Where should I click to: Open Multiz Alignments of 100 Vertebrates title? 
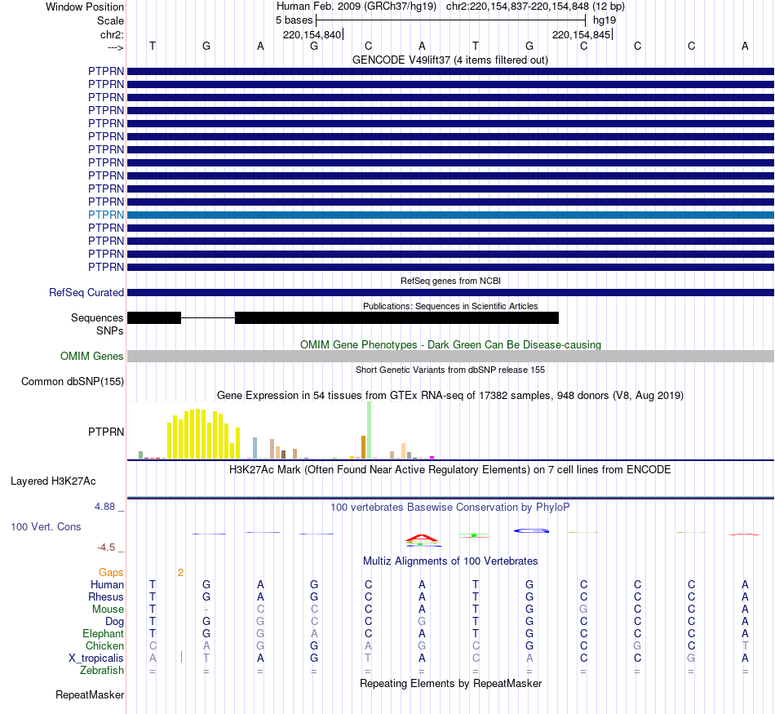[x=450, y=561]
